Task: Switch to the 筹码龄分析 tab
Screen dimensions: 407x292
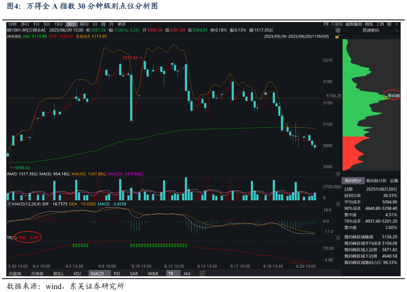Action: pyautogui.click(x=376, y=181)
